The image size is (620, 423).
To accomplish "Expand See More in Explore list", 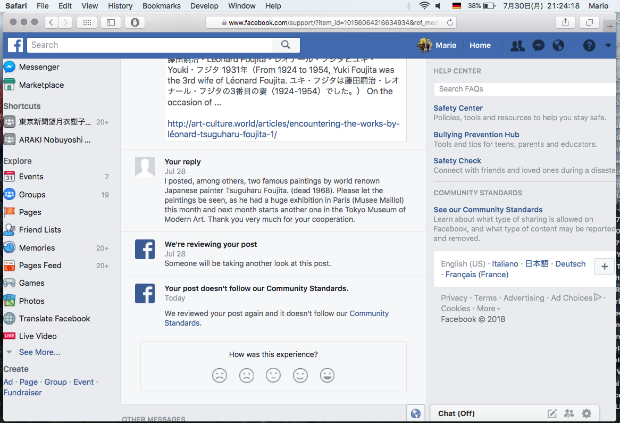I will click(x=39, y=352).
